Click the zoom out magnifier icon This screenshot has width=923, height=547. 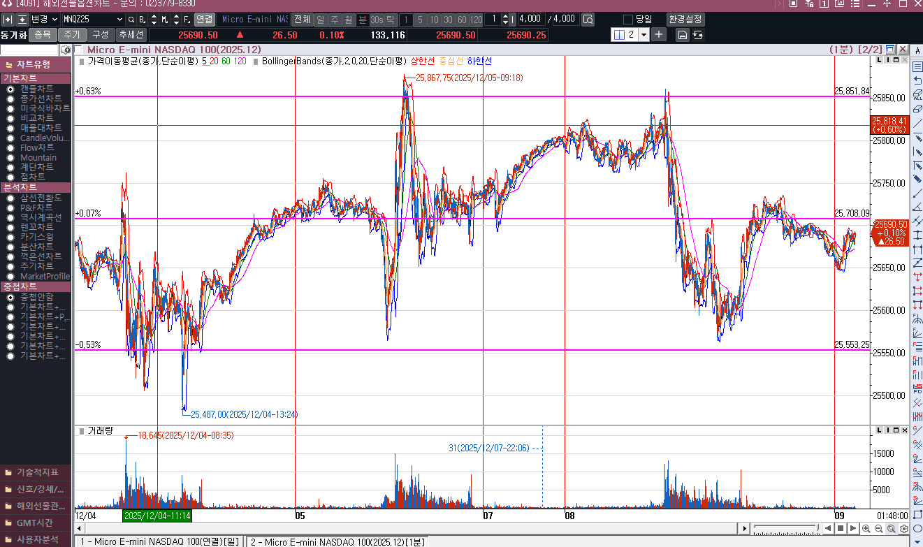[x=879, y=529]
